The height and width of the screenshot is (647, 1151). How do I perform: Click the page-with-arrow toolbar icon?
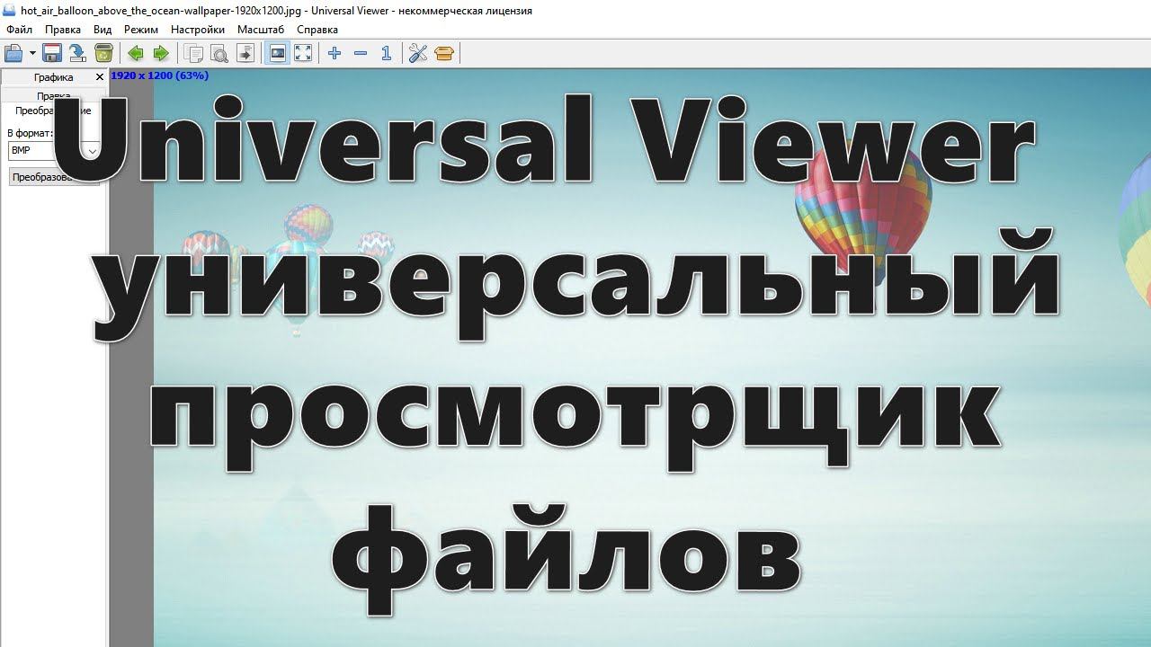tap(245, 54)
